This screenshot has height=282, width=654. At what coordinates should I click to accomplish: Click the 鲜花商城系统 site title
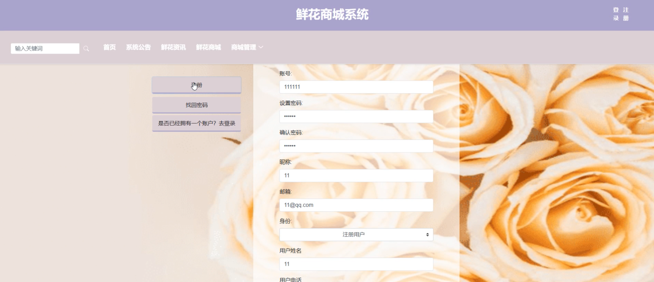pyautogui.click(x=332, y=14)
